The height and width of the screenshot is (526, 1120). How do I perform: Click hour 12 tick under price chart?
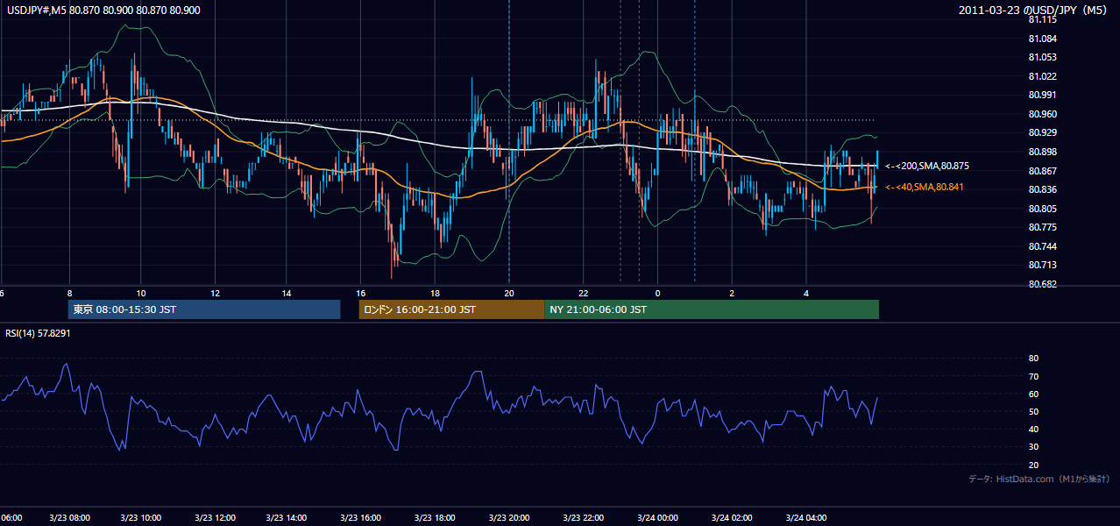tap(215, 293)
